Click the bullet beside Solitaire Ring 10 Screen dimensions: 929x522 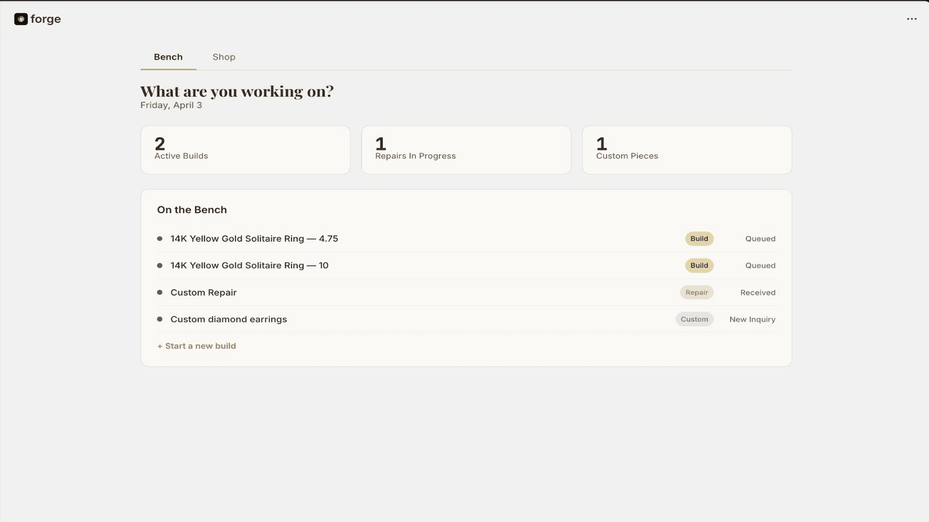coord(160,265)
